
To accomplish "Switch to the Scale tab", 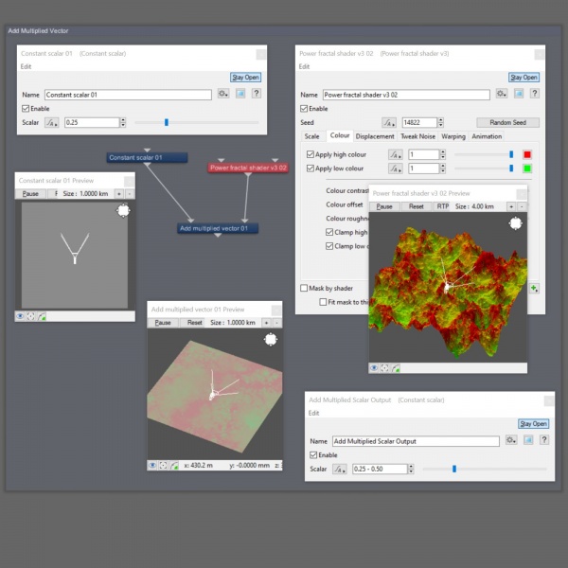I will [311, 136].
